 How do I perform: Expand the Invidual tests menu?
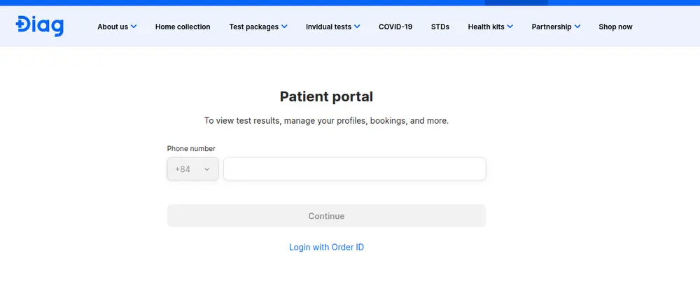pyautogui.click(x=328, y=27)
